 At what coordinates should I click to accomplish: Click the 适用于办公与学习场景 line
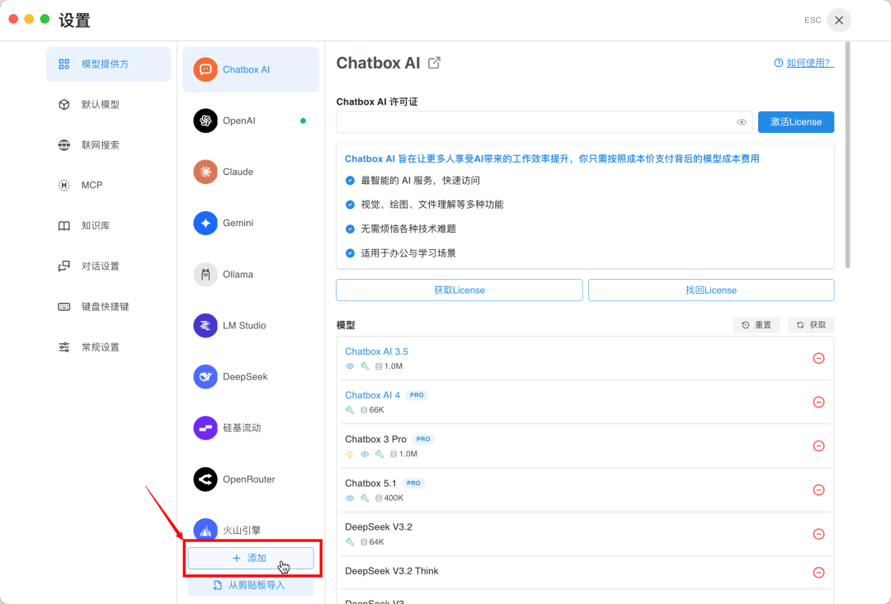pos(408,253)
